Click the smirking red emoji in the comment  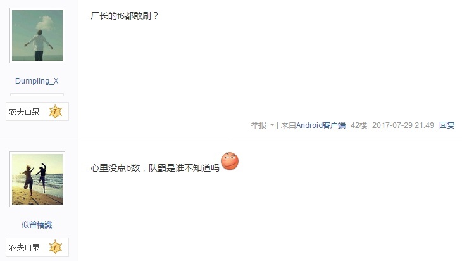tap(230, 161)
